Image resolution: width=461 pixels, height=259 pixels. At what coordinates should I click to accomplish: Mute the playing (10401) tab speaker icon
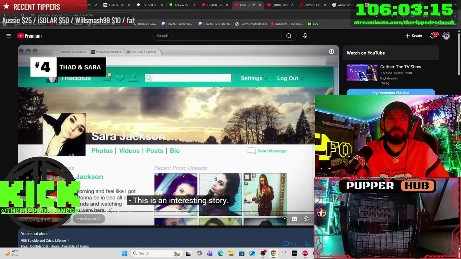(254, 5)
